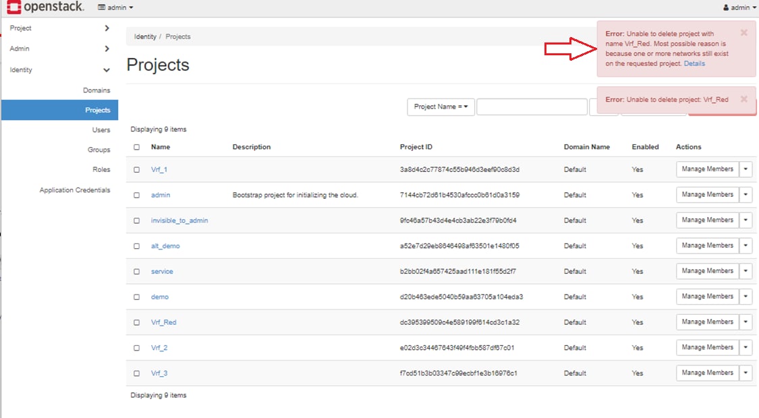The height and width of the screenshot is (418, 759).
Task: Expand the Admin sidebar section
Action: pyautogui.click(x=59, y=49)
